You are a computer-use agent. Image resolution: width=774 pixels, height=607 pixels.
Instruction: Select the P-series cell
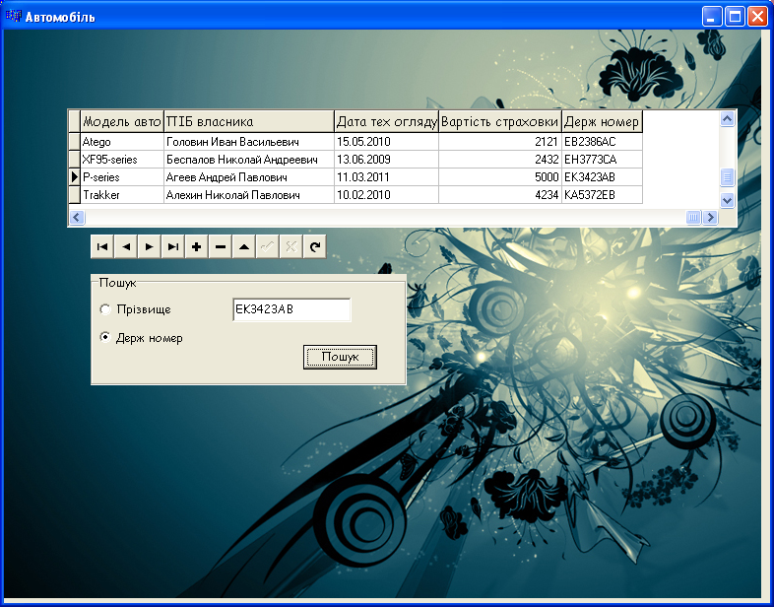pos(122,177)
